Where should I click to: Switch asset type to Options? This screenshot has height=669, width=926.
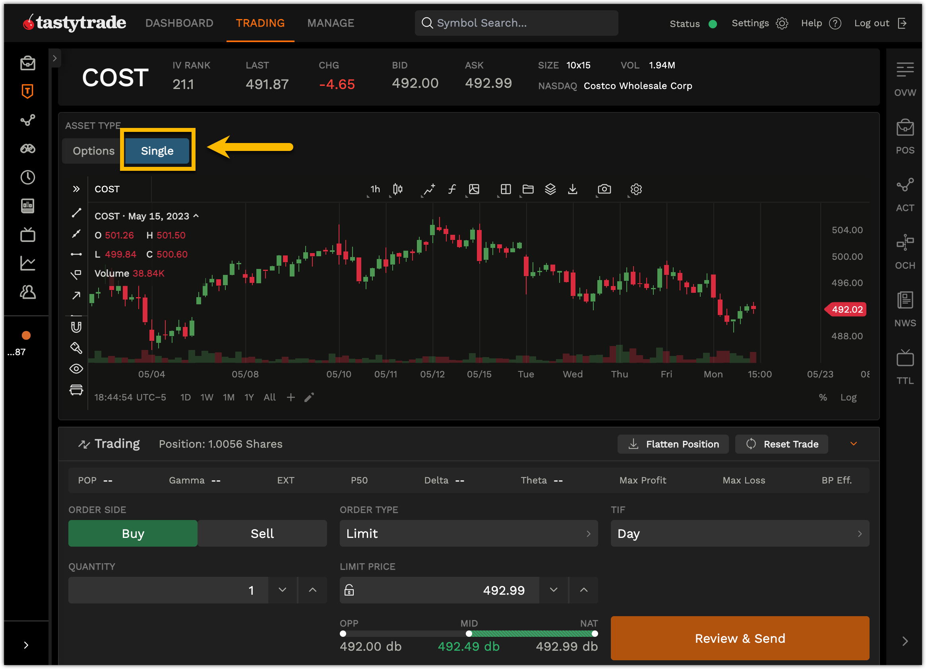(93, 151)
